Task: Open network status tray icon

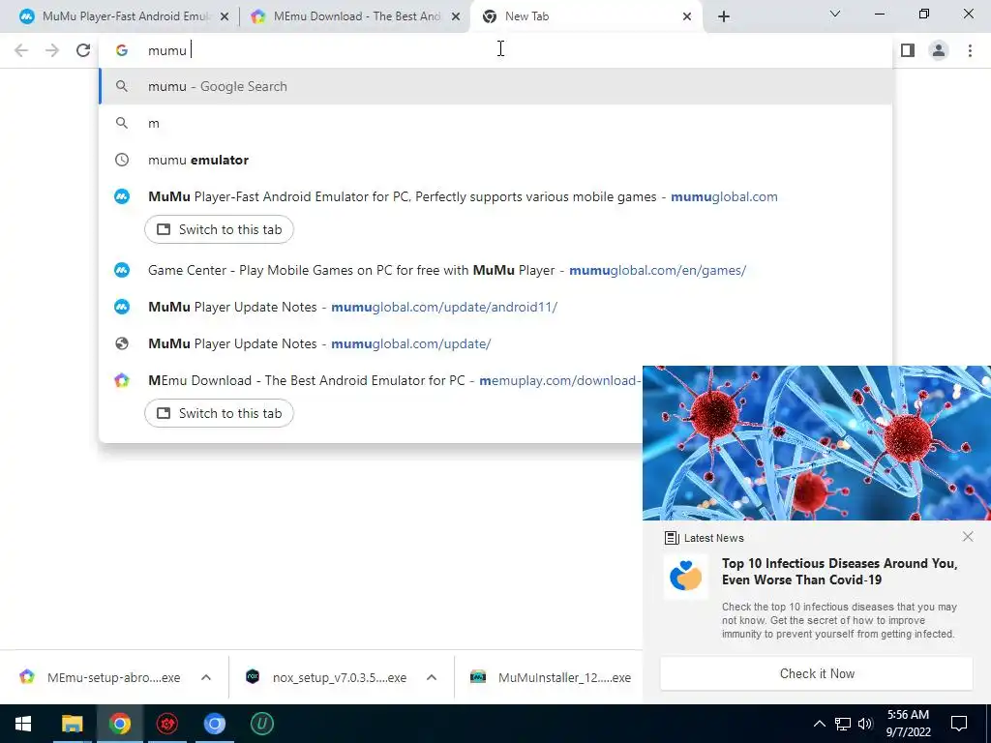Action: (x=843, y=724)
